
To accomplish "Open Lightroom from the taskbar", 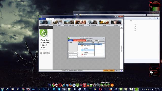I will (49, 89).
